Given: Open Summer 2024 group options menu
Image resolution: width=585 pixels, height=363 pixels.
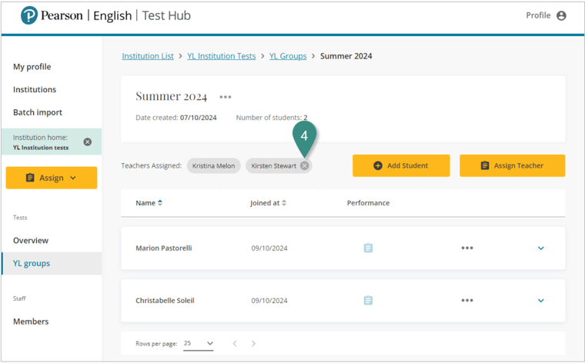Looking at the screenshot, I should 226,97.
